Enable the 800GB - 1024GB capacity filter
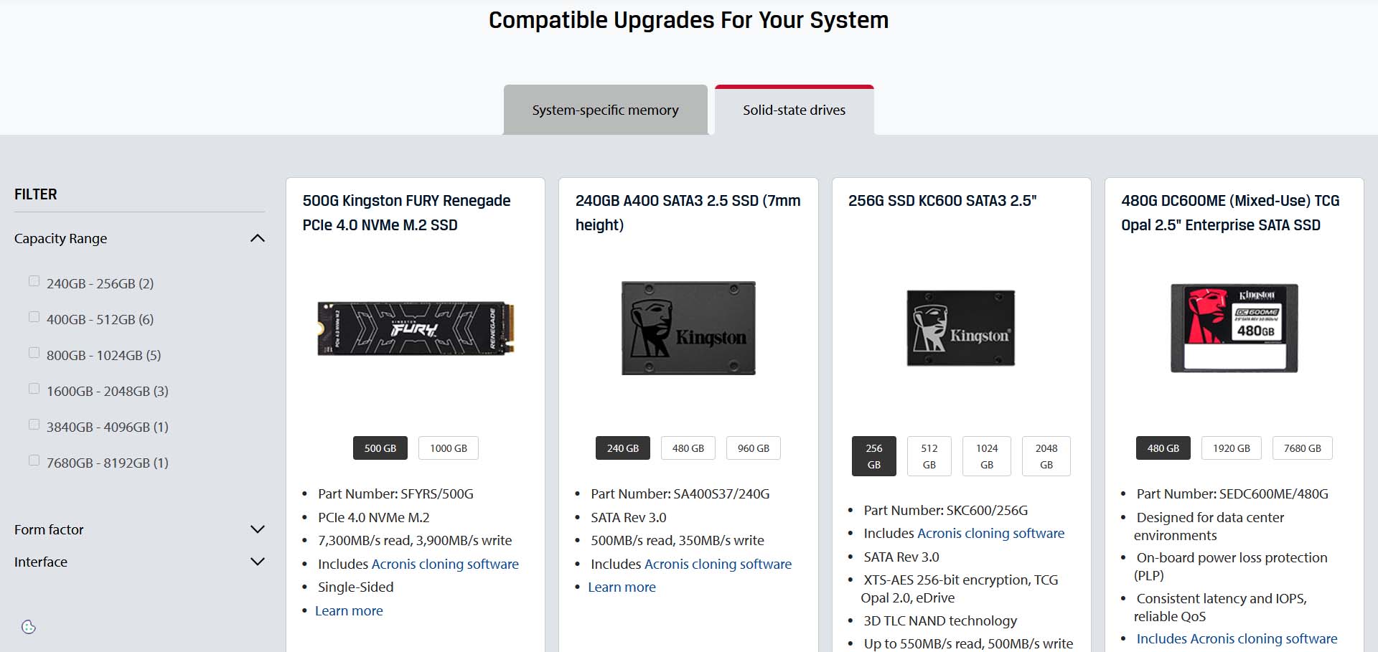The image size is (1378, 652). [34, 353]
